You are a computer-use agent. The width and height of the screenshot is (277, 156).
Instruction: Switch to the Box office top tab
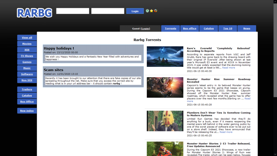pos(190,28)
